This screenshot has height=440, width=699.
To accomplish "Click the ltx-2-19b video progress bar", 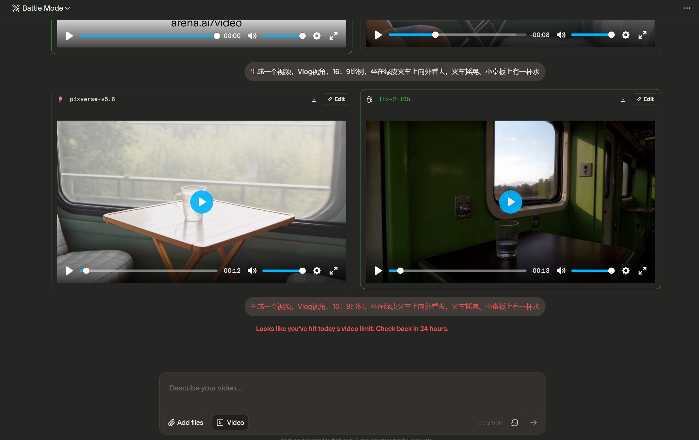I will coord(457,271).
